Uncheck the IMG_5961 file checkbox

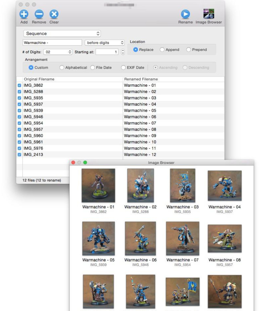coord(19,142)
